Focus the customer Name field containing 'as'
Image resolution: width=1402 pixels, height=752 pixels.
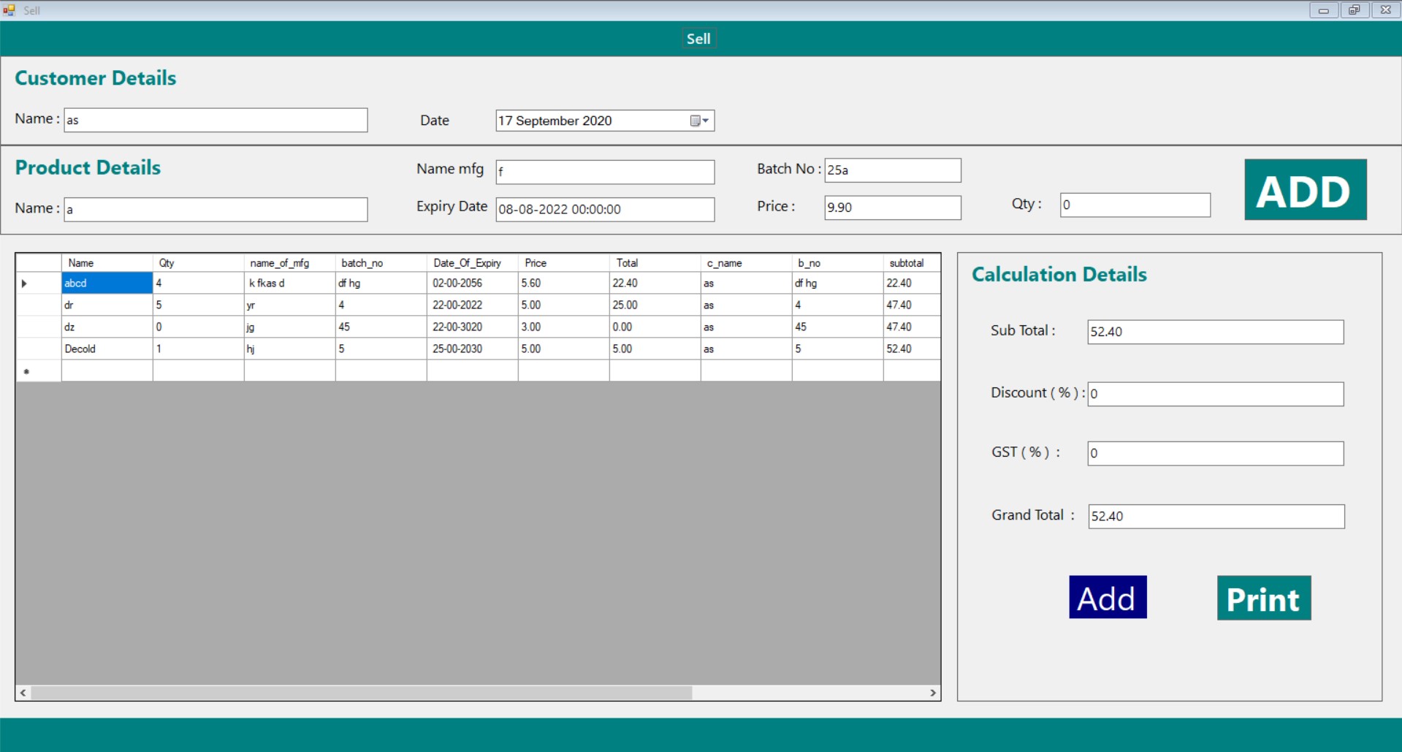click(x=216, y=120)
